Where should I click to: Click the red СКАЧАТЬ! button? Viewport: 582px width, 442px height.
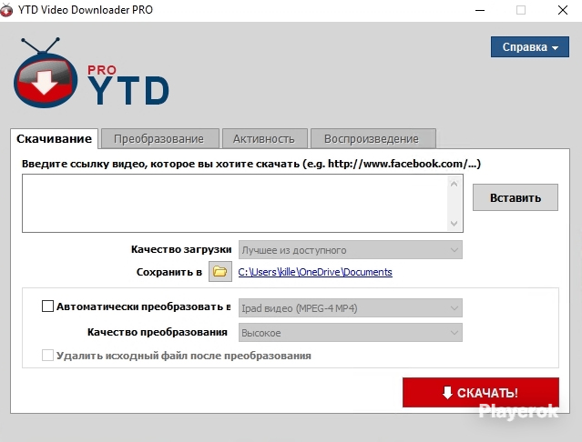coord(481,392)
